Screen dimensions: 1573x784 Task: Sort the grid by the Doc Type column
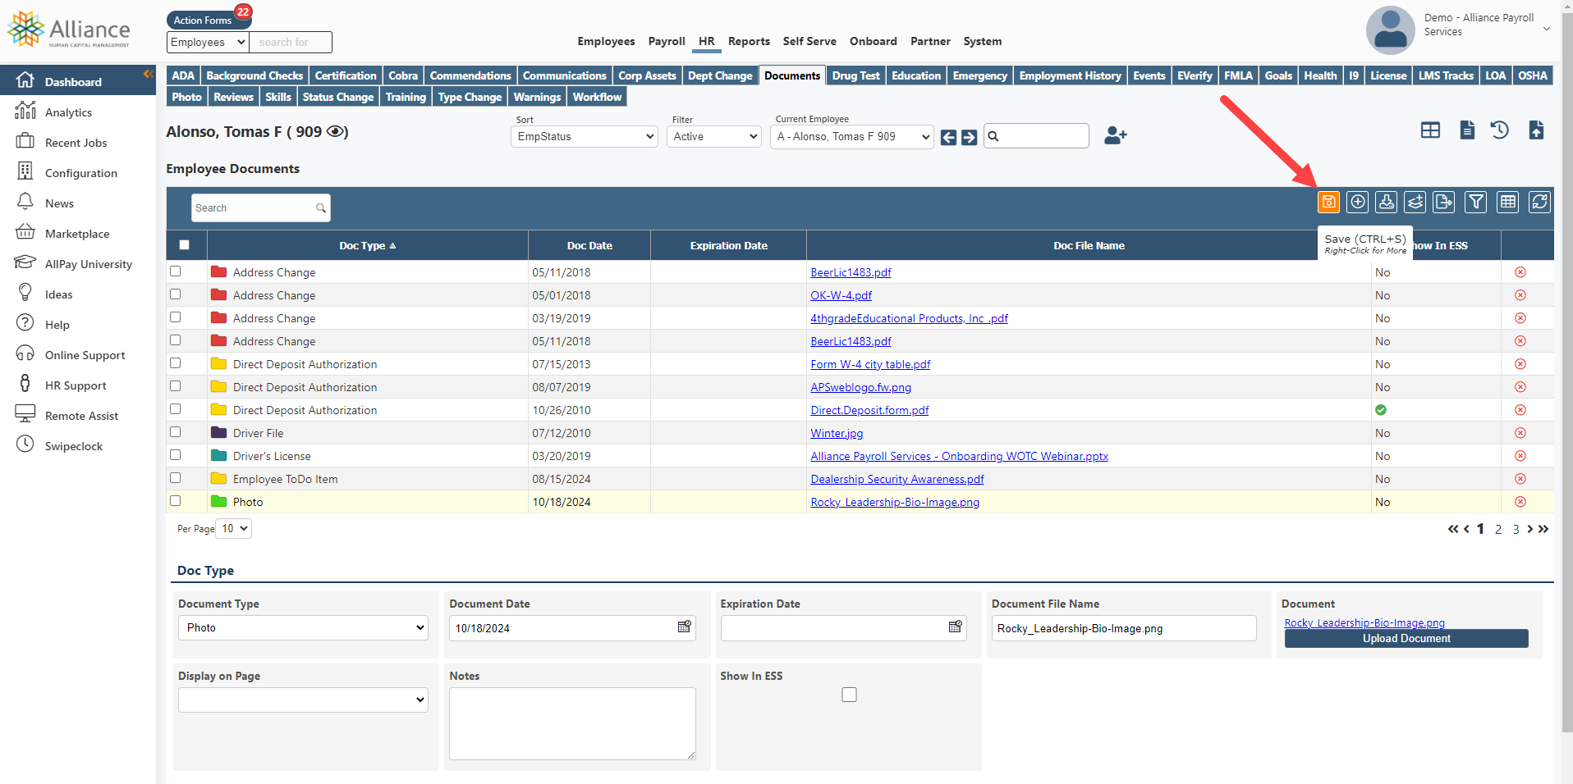(x=367, y=245)
